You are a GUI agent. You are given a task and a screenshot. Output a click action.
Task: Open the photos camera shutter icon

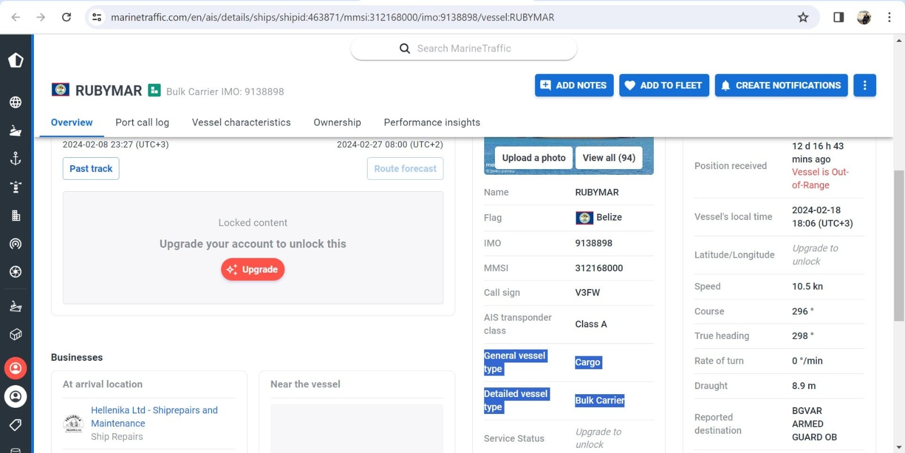pos(16,272)
